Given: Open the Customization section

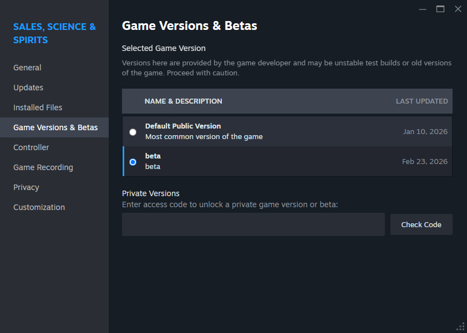Looking at the screenshot, I should click(x=39, y=207).
